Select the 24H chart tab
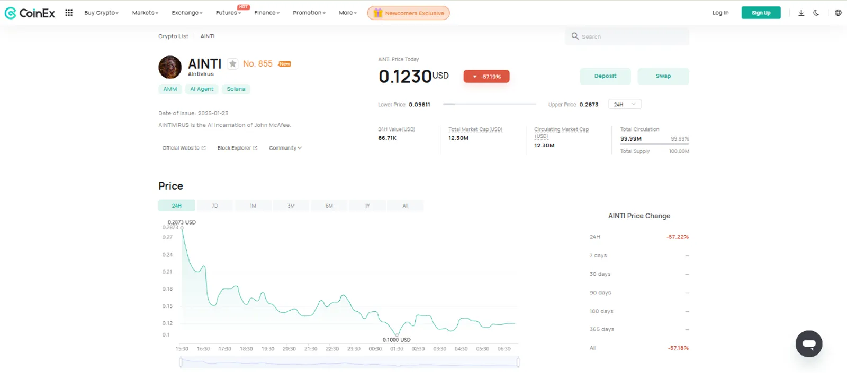The width and height of the screenshot is (847, 373). 176,206
